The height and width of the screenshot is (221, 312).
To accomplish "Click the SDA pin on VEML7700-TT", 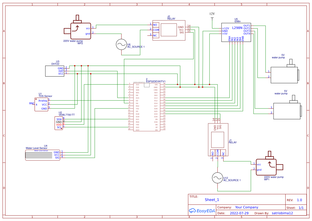I will [x=59, y=119].
